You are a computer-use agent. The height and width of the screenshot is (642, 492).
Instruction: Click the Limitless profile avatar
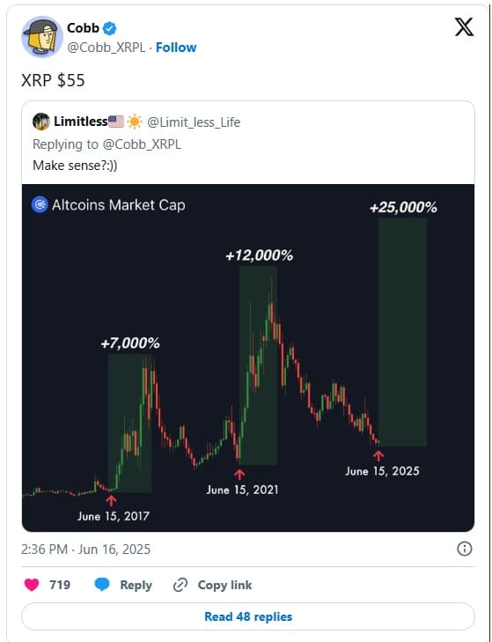point(41,122)
